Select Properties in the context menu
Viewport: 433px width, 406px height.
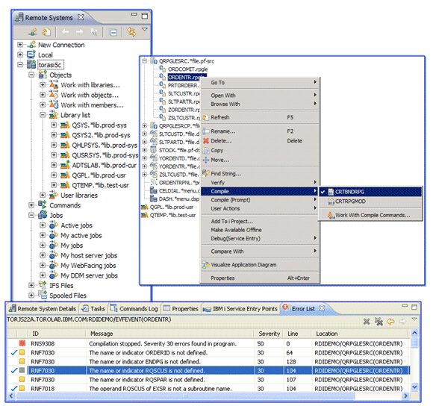[x=222, y=278]
